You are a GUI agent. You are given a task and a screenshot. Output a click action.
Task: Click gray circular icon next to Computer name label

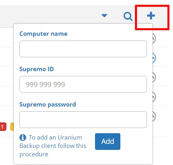coord(154,39)
